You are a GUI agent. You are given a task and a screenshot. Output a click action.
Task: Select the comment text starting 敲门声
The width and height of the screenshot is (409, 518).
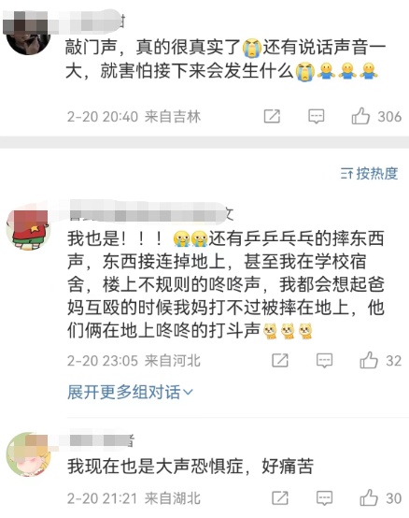[225, 59]
